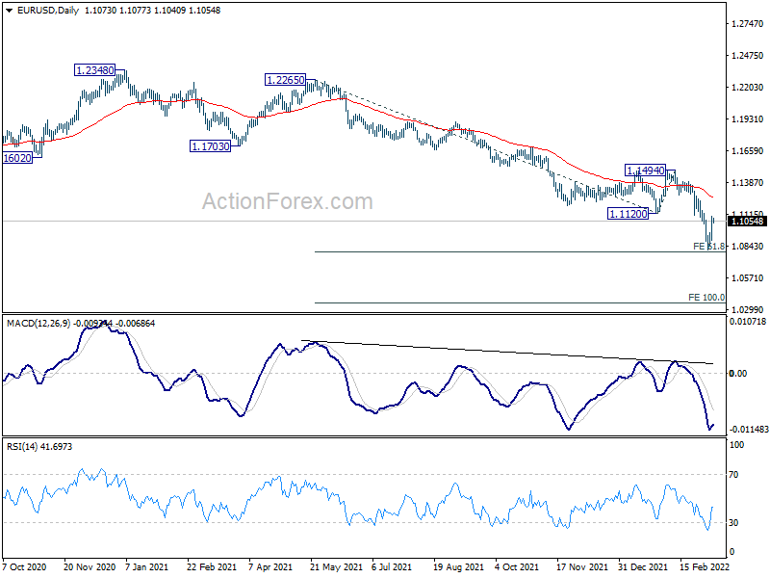The image size is (770, 578).
Task: Click the MACD 0.00 scale value
Action: (738, 374)
